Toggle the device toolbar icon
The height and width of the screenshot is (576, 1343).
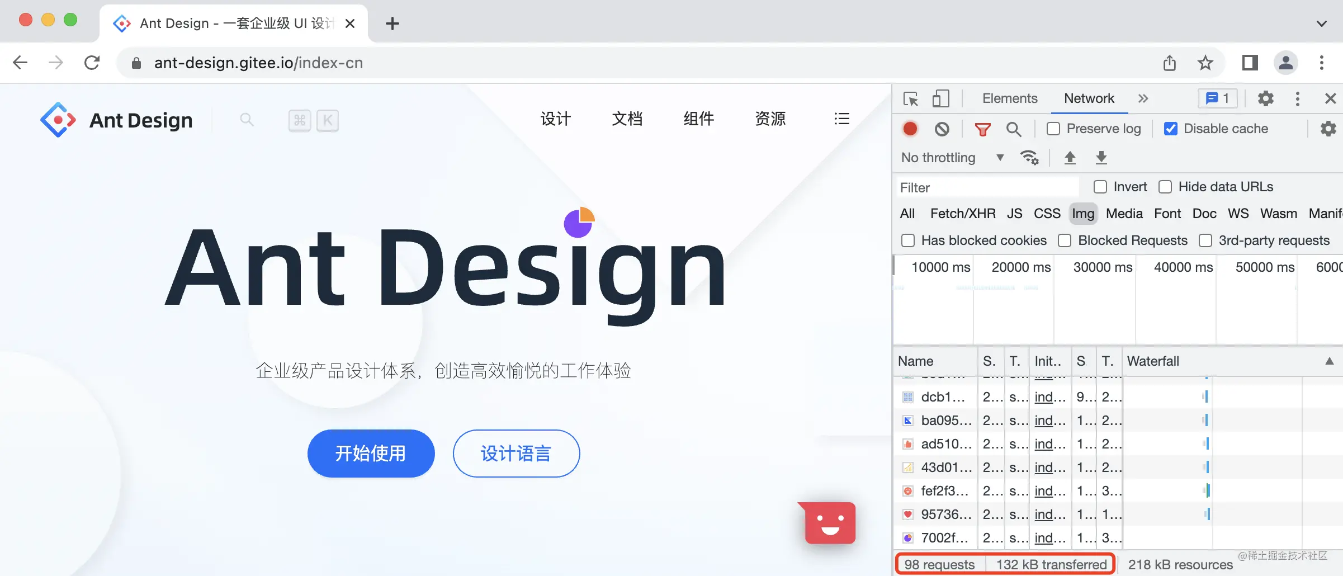[940, 99]
